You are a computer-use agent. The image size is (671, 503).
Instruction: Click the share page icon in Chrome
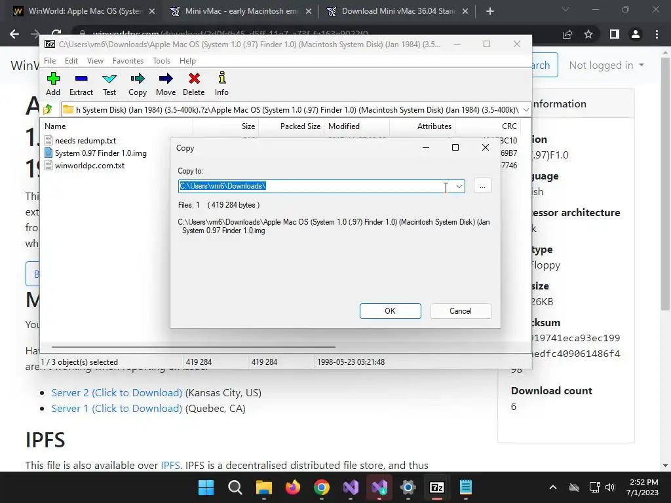(567, 34)
